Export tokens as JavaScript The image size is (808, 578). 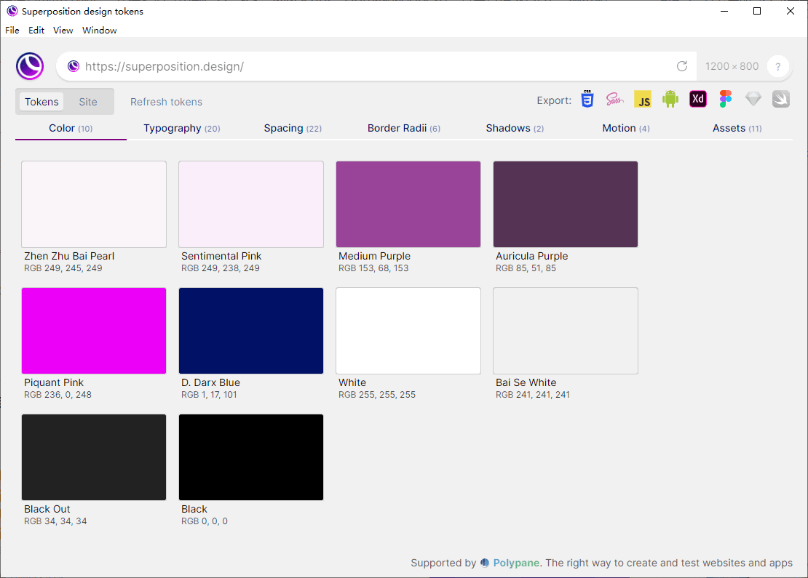(x=643, y=100)
